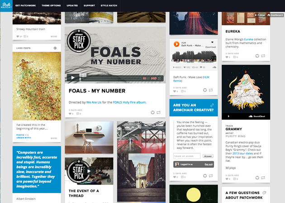
Task: Expand liked post caption with More
Action: pyautogui.click(x=54, y=138)
